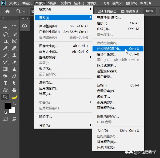Select the Clone Stamp tool
The width and height of the screenshot is (160, 158).
pos(14,55)
